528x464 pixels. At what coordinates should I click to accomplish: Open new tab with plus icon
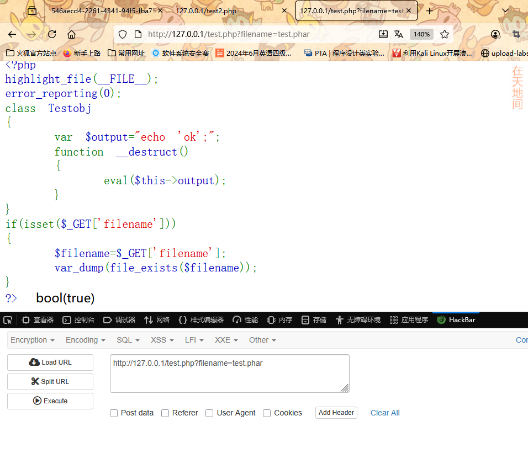[x=429, y=10]
